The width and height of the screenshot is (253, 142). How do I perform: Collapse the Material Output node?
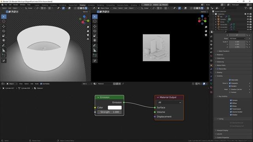[158, 97]
